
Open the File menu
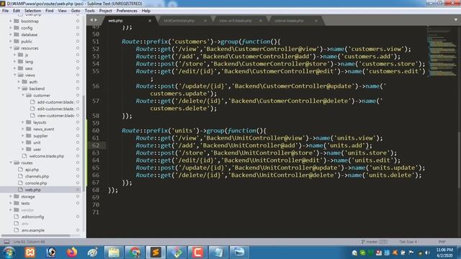(x=5, y=11)
